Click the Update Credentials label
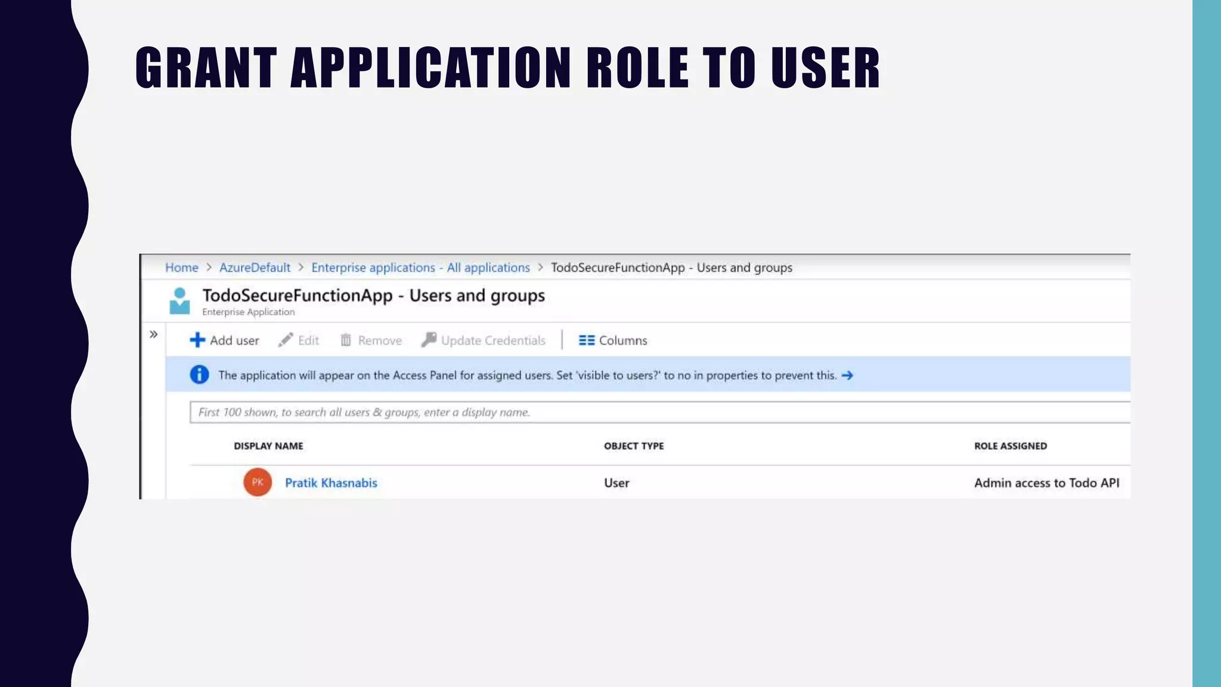This screenshot has width=1221, height=687. 493,341
